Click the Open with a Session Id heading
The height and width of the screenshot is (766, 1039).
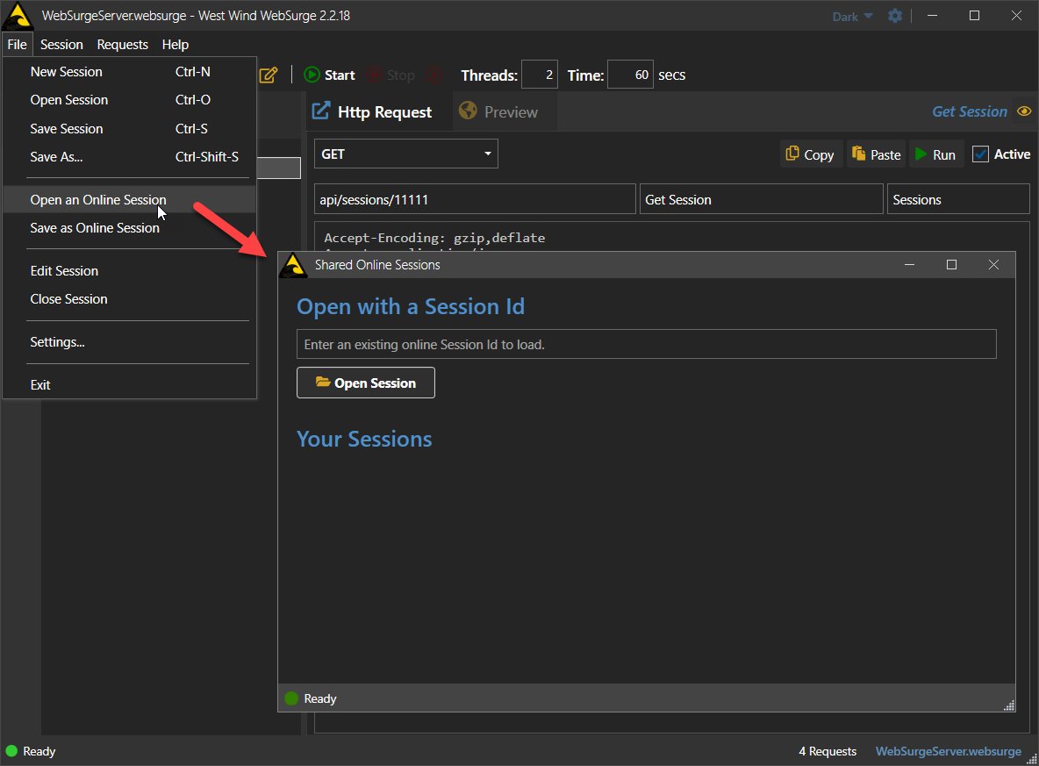point(410,306)
